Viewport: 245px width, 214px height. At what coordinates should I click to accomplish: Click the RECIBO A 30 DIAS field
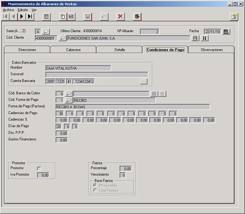point(133,107)
